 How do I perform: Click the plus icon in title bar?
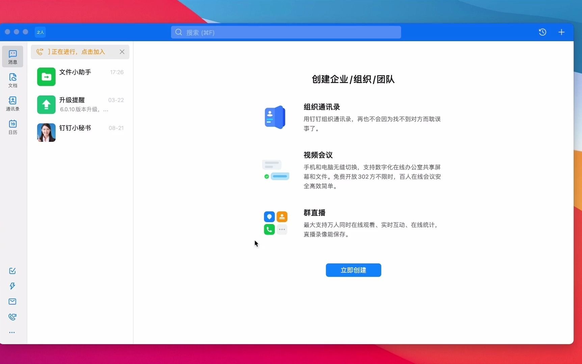pyautogui.click(x=561, y=32)
